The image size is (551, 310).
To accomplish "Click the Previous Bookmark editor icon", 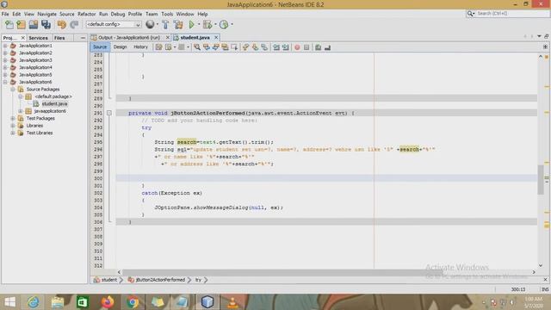I will (x=245, y=47).
